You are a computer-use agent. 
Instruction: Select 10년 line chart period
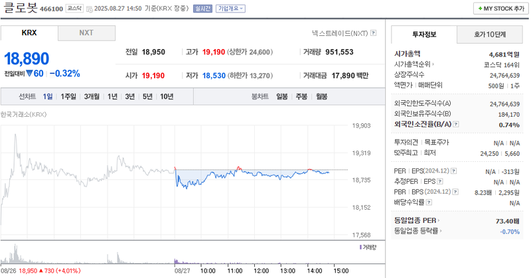[167, 96]
